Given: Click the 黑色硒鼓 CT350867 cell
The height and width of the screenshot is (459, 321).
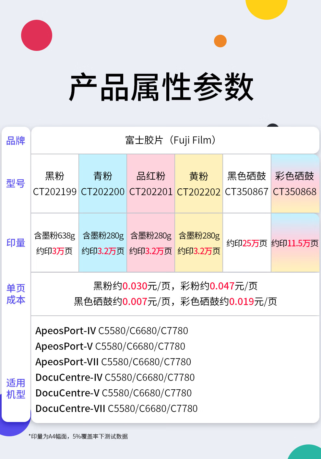Looking at the screenshot, I should click(247, 184).
